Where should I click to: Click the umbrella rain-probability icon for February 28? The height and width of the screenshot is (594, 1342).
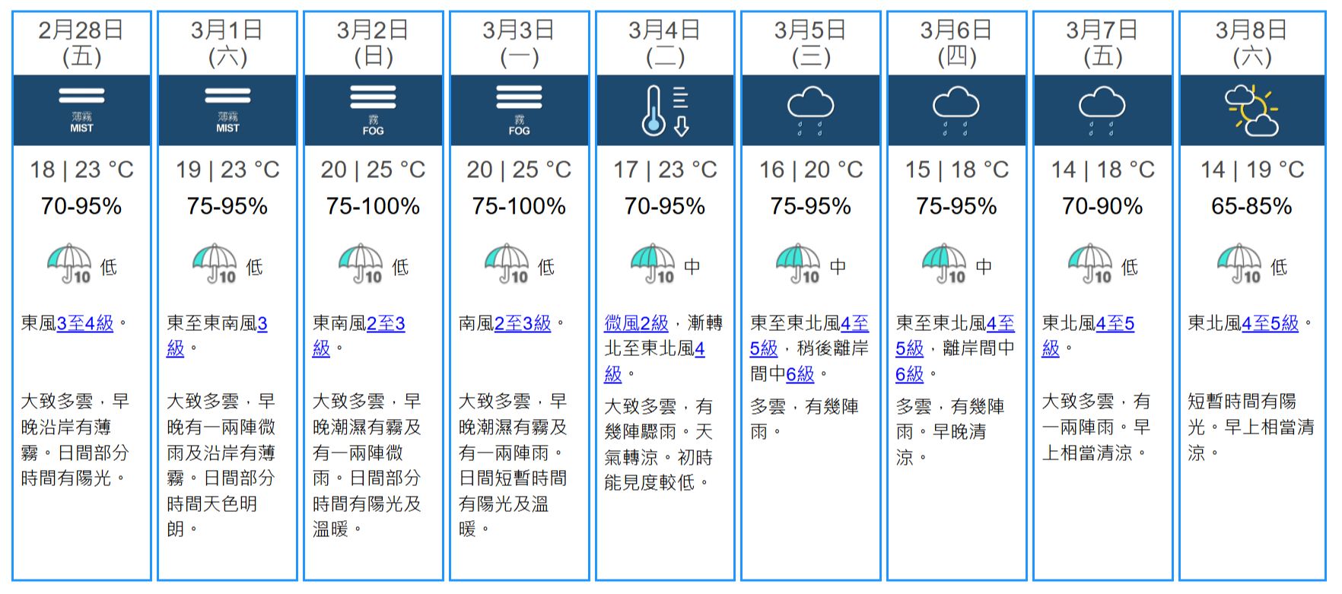[69, 264]
